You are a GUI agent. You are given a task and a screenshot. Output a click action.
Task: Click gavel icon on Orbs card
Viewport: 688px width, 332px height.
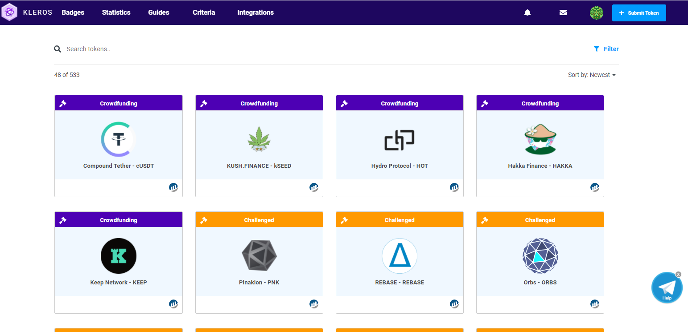(x=485, y=220)
